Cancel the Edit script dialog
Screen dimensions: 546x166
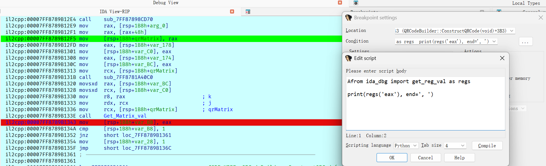pos(426,158)
